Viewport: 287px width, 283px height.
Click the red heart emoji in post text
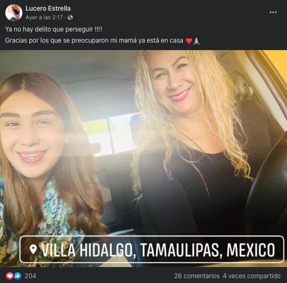coord(189,41)
